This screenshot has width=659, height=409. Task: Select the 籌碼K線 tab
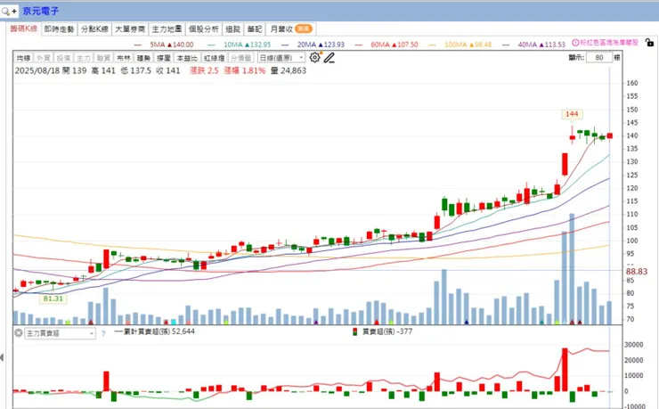[24, 29]
